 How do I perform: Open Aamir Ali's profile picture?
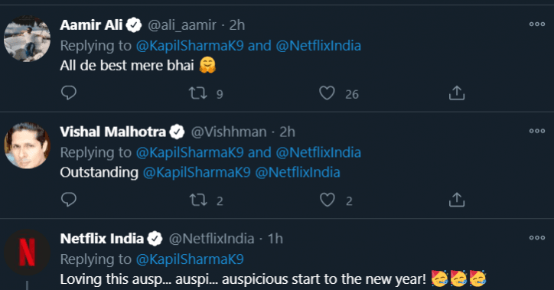point(28,39)
